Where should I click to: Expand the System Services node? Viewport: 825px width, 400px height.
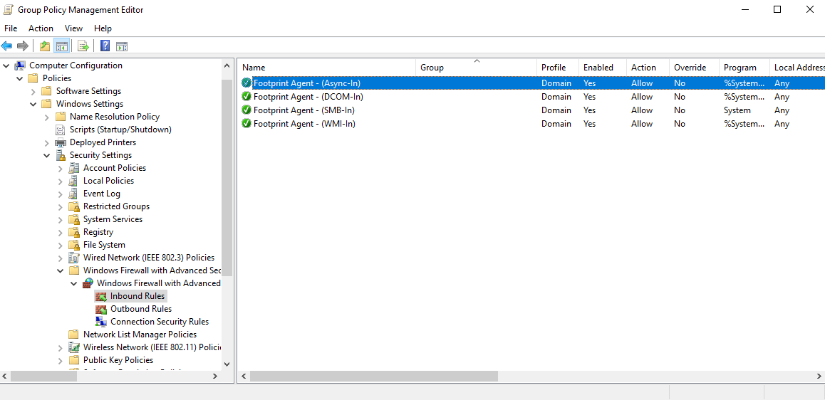pyautogui.click(x=61, y=220)
